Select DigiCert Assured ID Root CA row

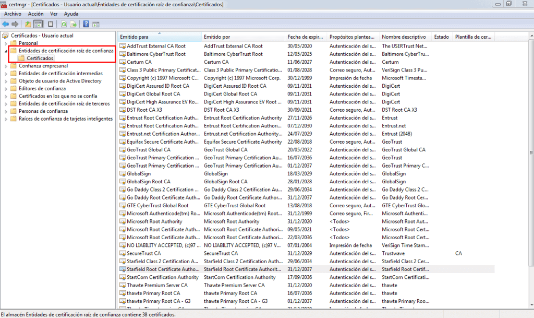click(x=307, y=86)
